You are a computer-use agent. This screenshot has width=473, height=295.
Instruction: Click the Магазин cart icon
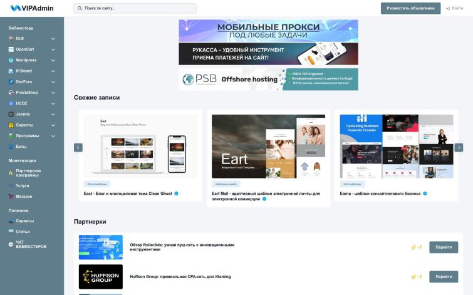tap(11, 197)
